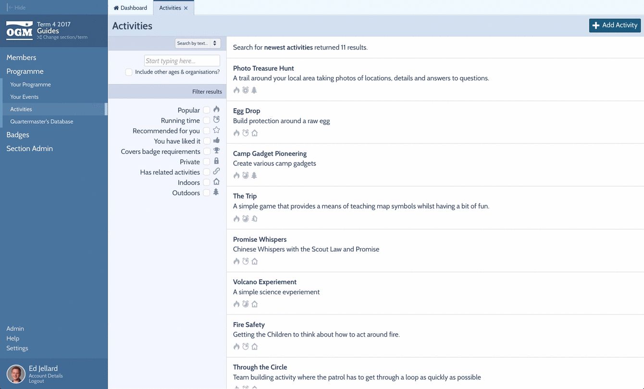
Task: Click Change section/term switcher
Action: pos(65,38)
